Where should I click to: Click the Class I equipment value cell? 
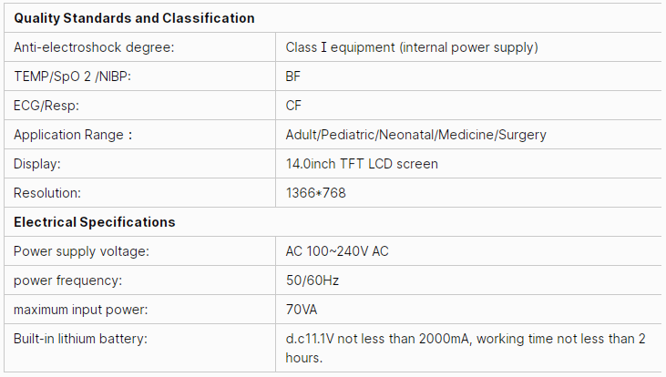[x=412, y=47]
